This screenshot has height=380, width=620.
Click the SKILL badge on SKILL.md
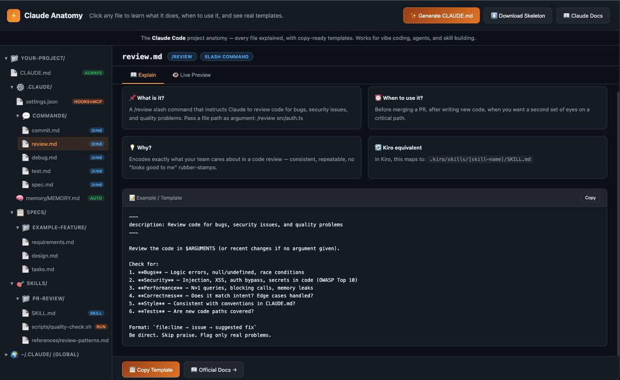(96, 313)
